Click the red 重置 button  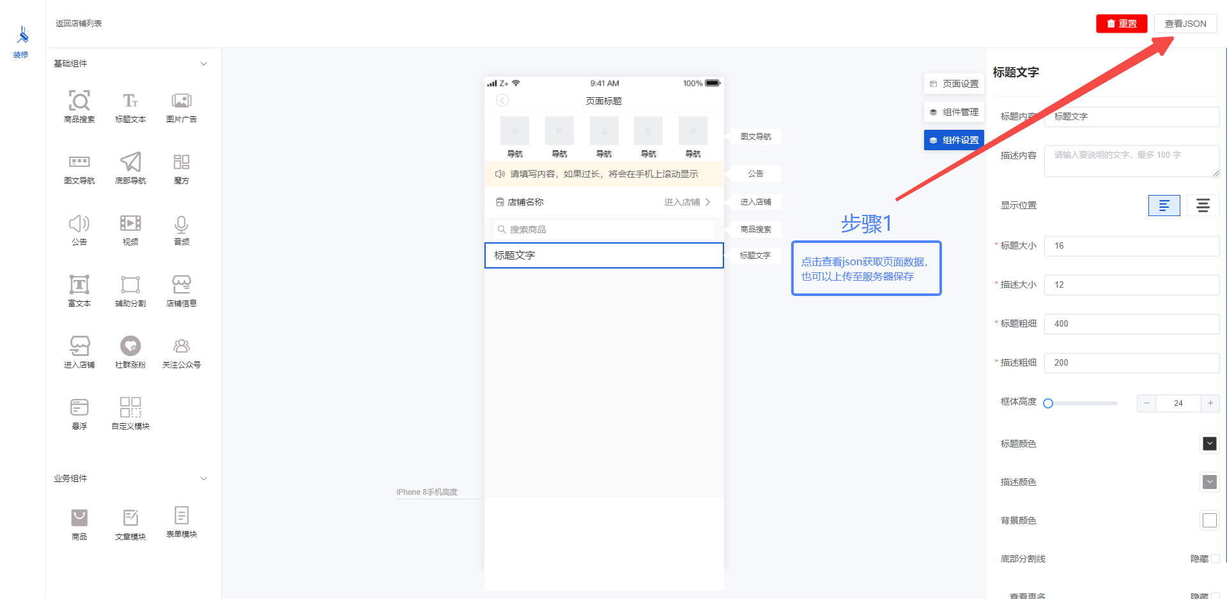[x=1122, y=24]
